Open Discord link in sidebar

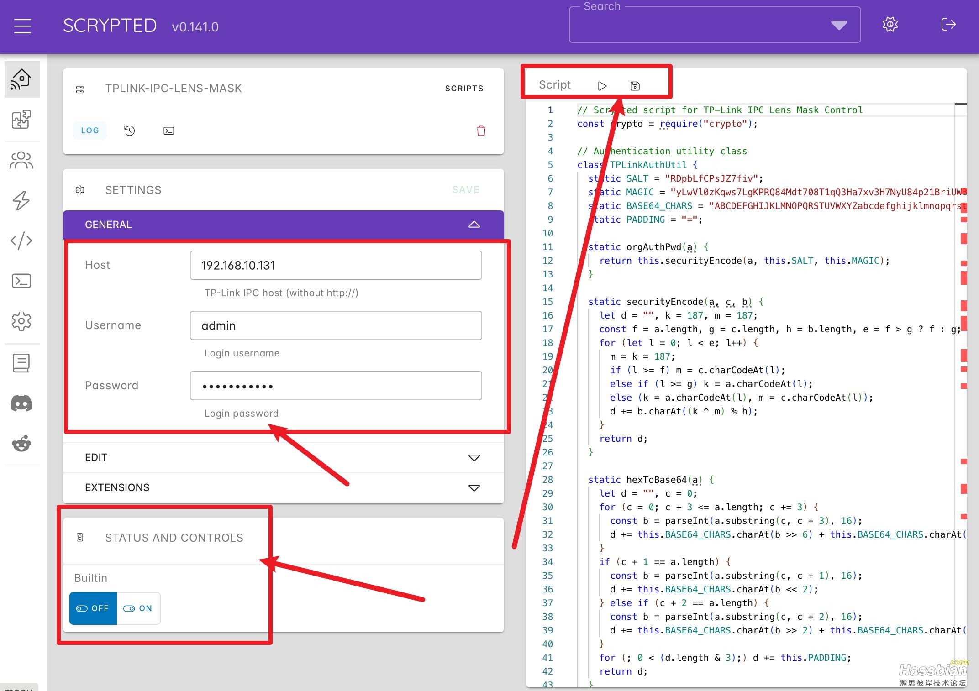[x=21, y=403]
